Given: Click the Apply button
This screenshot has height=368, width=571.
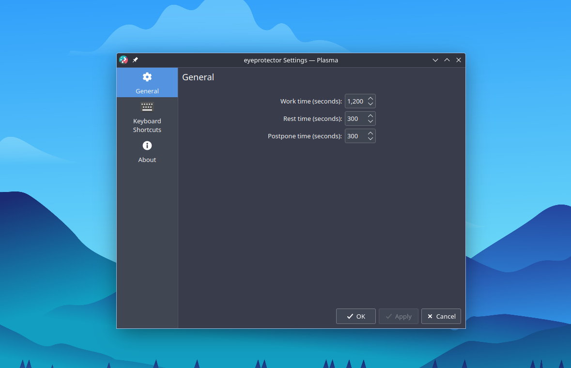Looking at the screenshot, I should click(399, 316).
